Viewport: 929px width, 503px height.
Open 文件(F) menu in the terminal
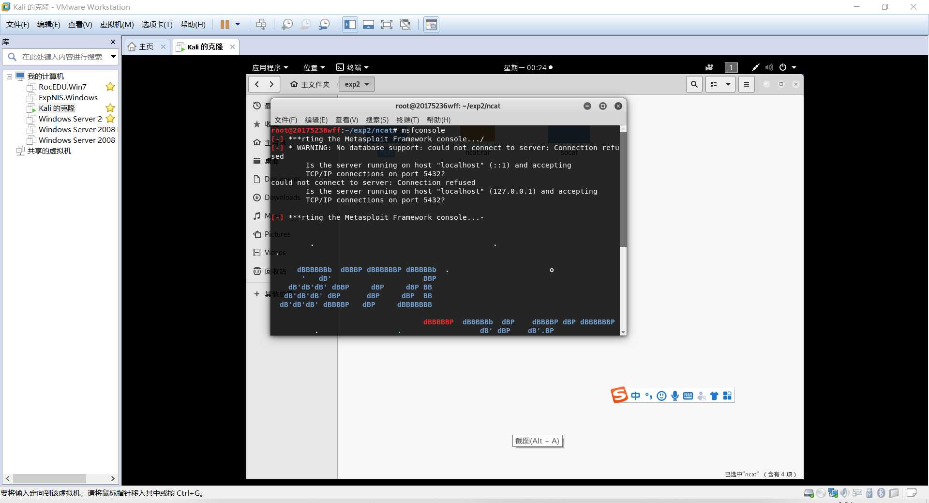pos(285,120)
